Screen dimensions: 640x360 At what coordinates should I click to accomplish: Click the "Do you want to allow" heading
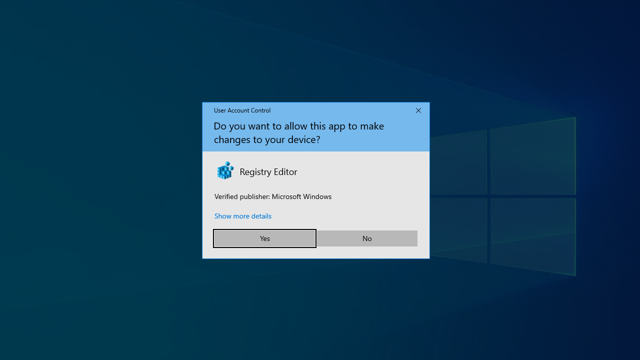click(299, 132)
